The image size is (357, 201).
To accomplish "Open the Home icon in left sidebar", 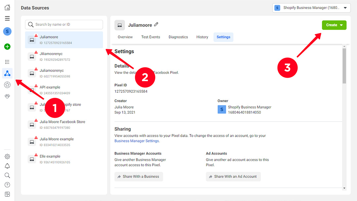I will [x=7, y=7].
